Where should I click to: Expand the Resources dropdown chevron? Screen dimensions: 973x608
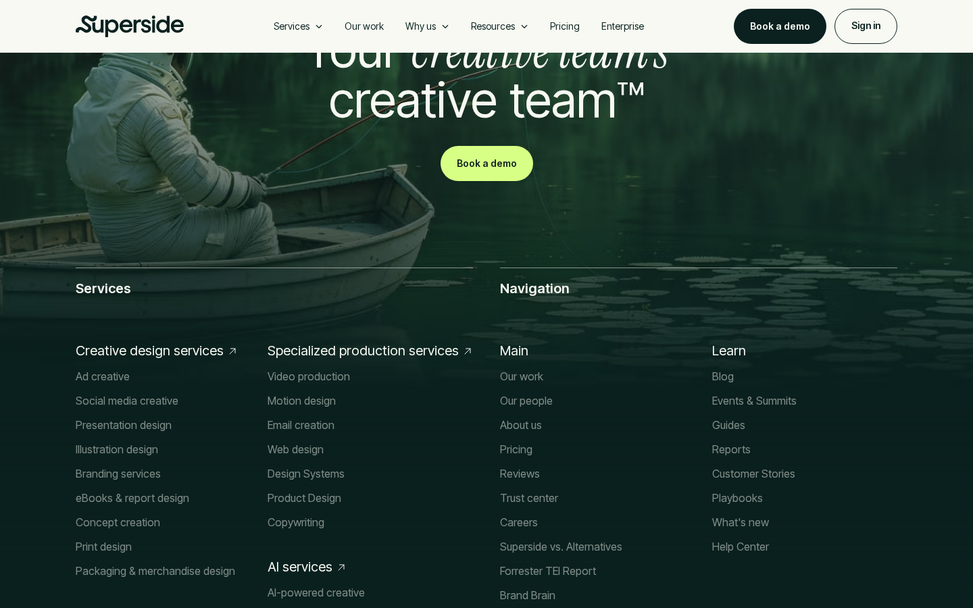[x=524, y=26]
